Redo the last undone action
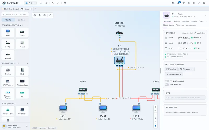This screenshot has width=209, height=130. [58, 3]
